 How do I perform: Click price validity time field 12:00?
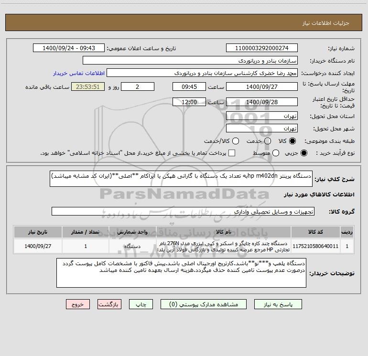tap(189, 102)
